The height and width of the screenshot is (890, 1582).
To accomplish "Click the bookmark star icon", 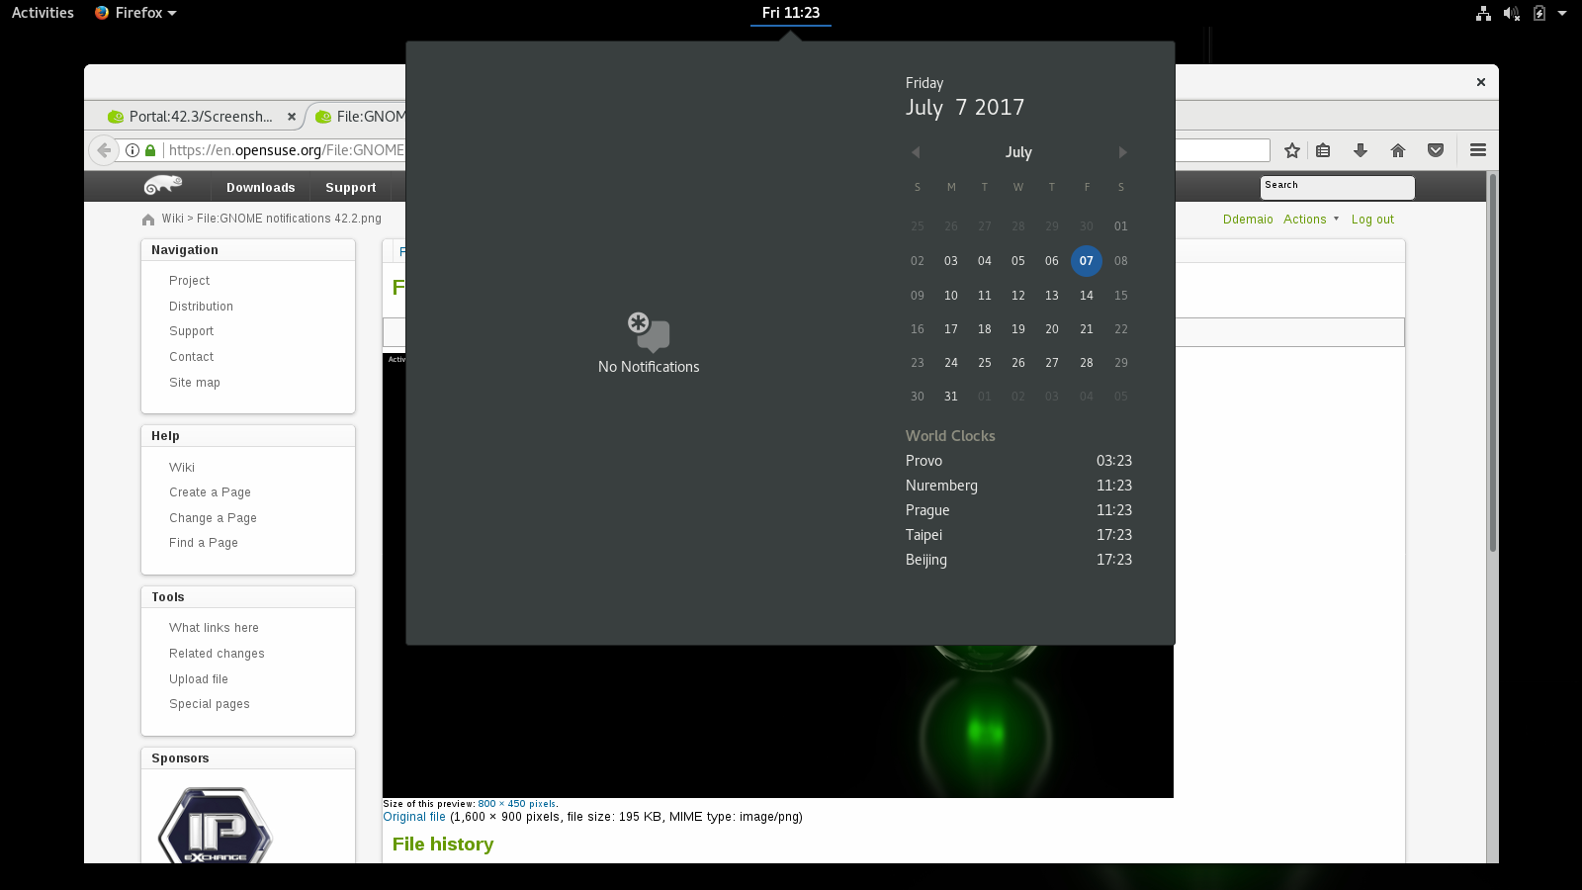I will pos(1291,150).
